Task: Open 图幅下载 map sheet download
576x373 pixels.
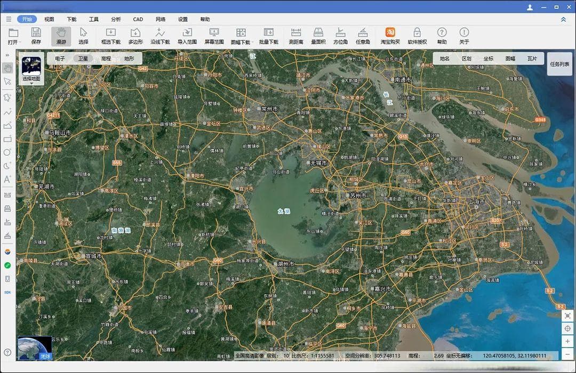Action: [241, 36]
